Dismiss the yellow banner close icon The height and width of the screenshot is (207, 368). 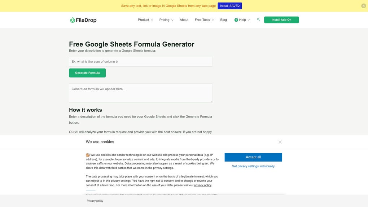[x=363, y=6]
